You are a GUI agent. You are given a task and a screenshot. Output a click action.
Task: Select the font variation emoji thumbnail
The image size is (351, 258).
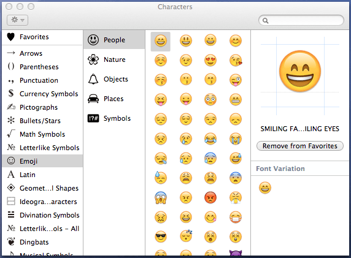pos(265,188)
